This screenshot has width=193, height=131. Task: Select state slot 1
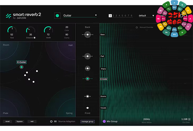click(110, 16)
